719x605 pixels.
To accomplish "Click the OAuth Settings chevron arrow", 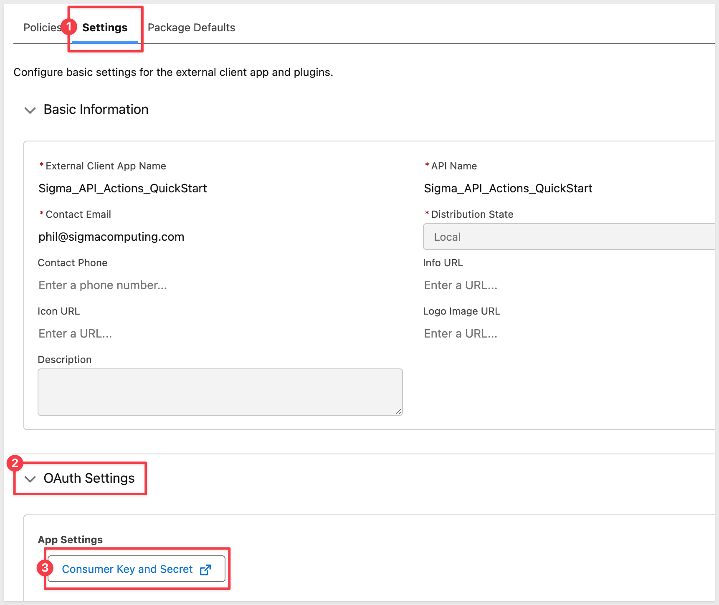I will 30,479.
